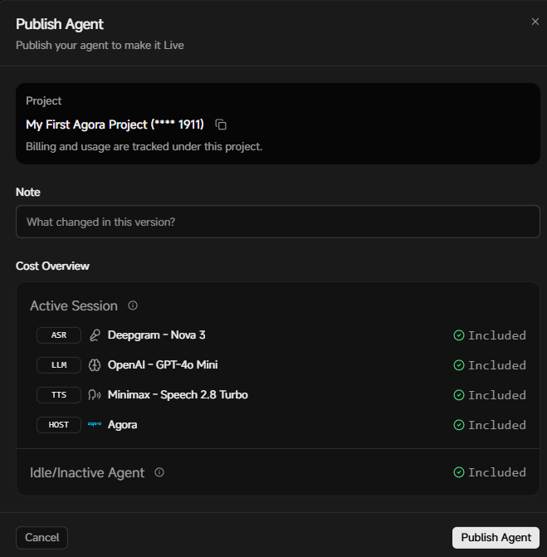Image resolution: width=547 pixels, height=557 pixels.
Task: Click the 'Publish Agent' dialog title
Action: point(60,25)
